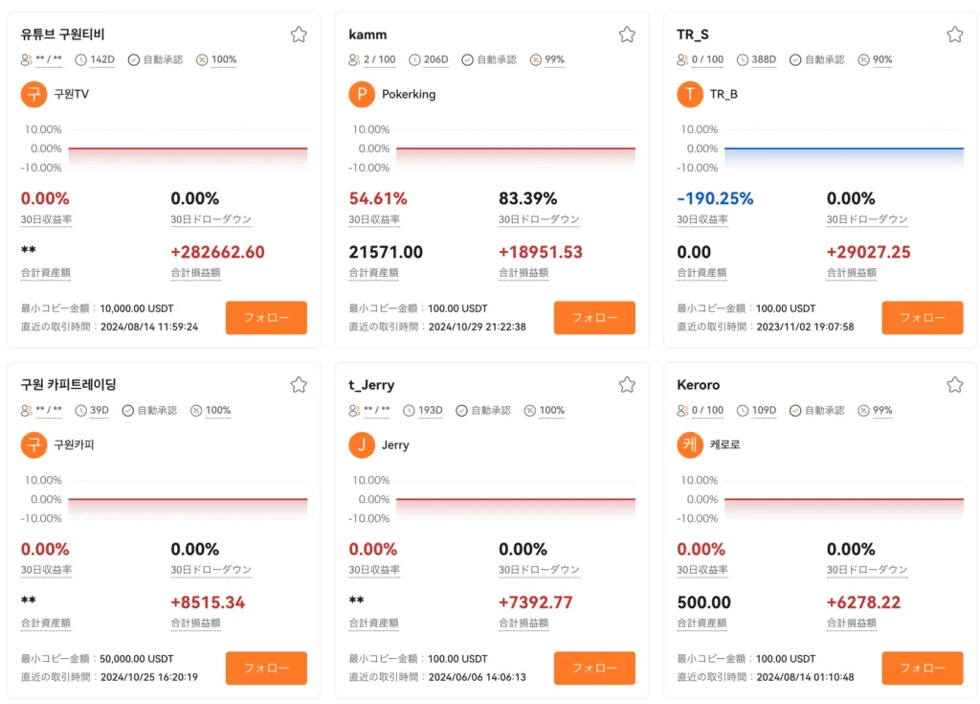The image size is (980, 704).
Task: Click the Jerry avatar icon
Action: [x=362, y=445]
